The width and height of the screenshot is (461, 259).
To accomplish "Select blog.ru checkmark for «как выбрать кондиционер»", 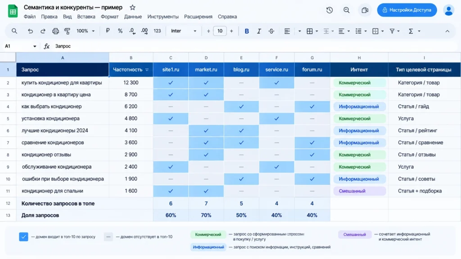I will point(241,107).
